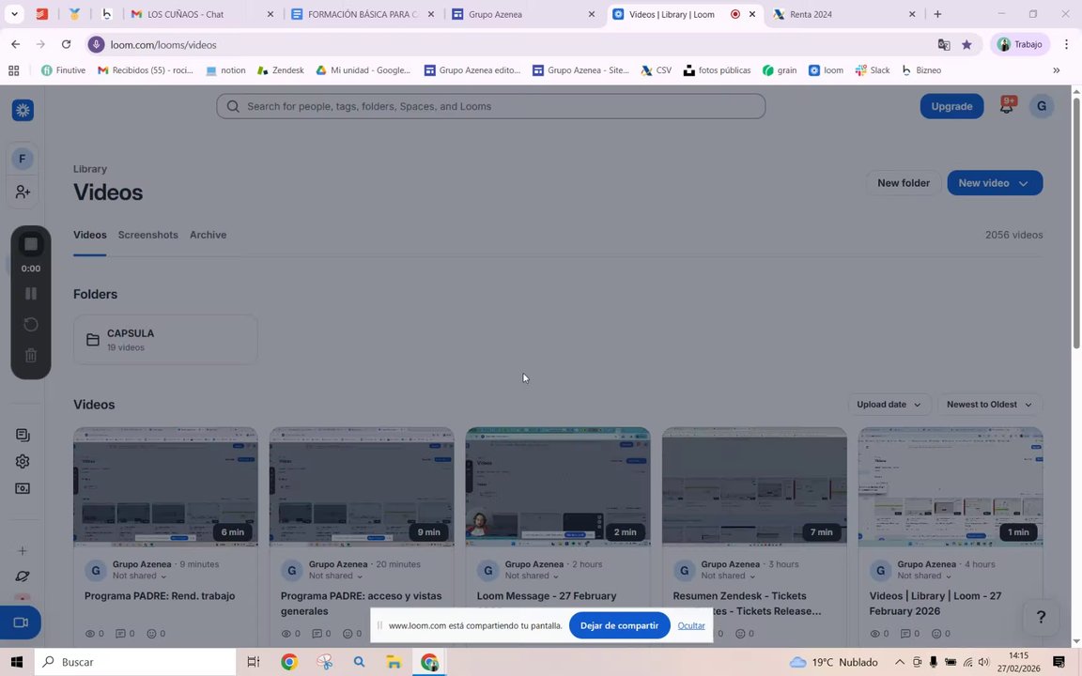Create a folder with New folder button
The height and width of the screenshot is (676, 1082).
904,183
